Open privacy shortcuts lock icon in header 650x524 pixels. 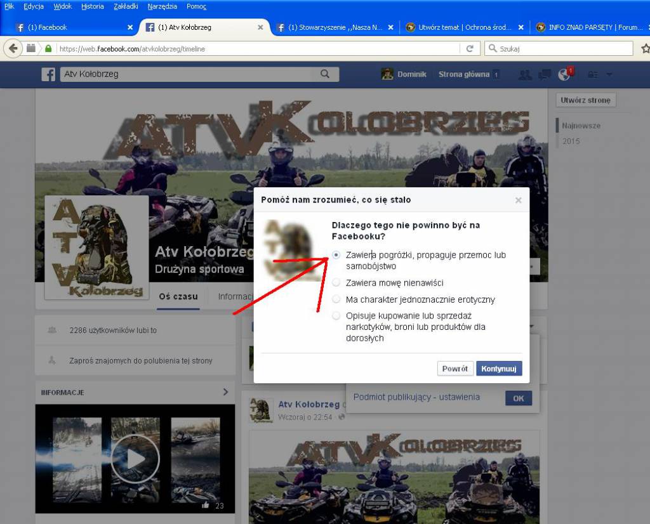(593, 75)
